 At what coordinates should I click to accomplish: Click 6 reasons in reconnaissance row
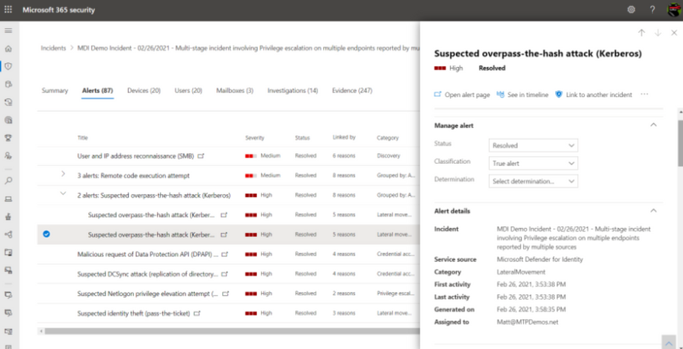click(x=344, y=155)
